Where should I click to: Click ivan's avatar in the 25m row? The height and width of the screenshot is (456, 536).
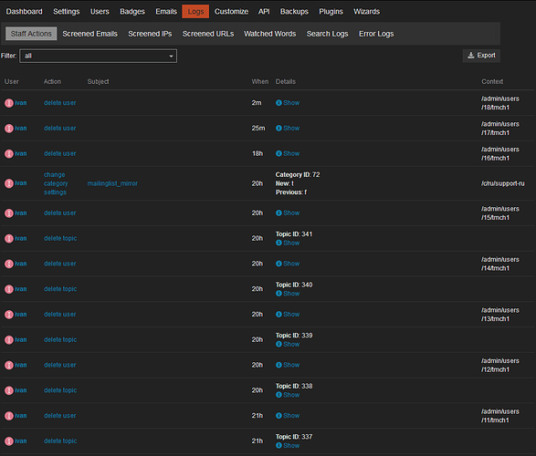pos(9,129)
